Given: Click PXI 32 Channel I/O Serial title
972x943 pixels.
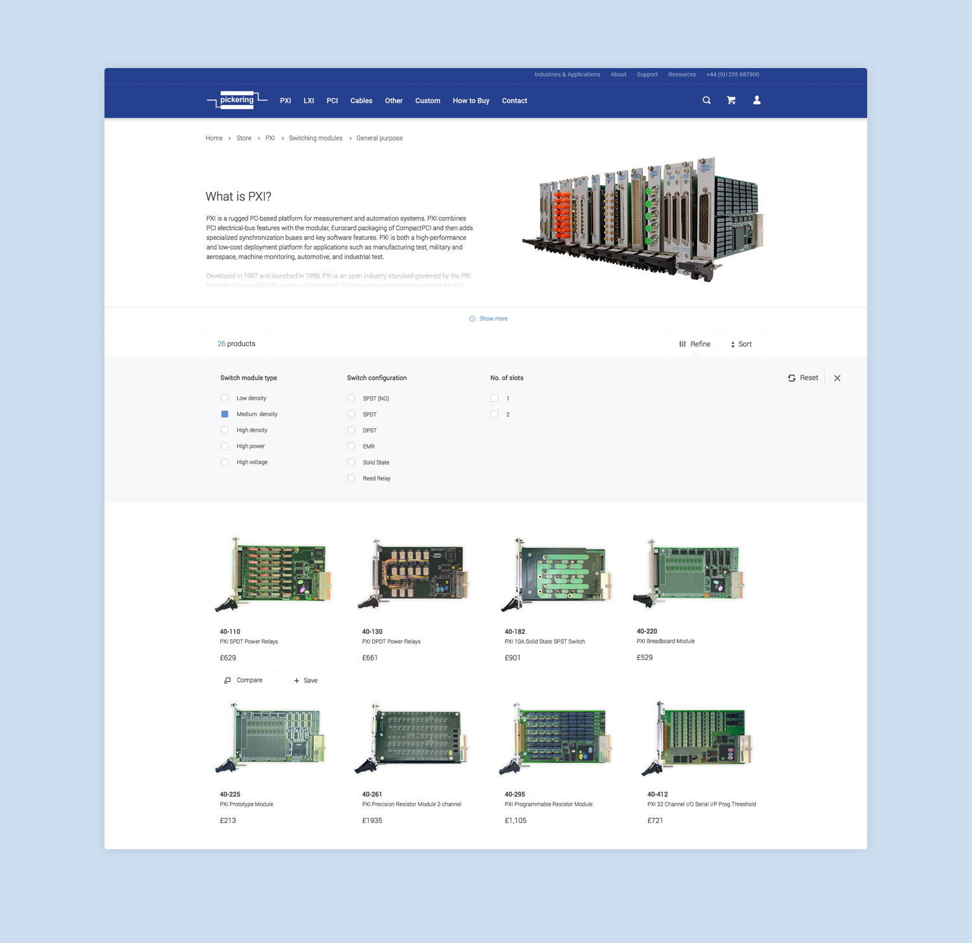Looking at the screenshot, I should (702, 804).
